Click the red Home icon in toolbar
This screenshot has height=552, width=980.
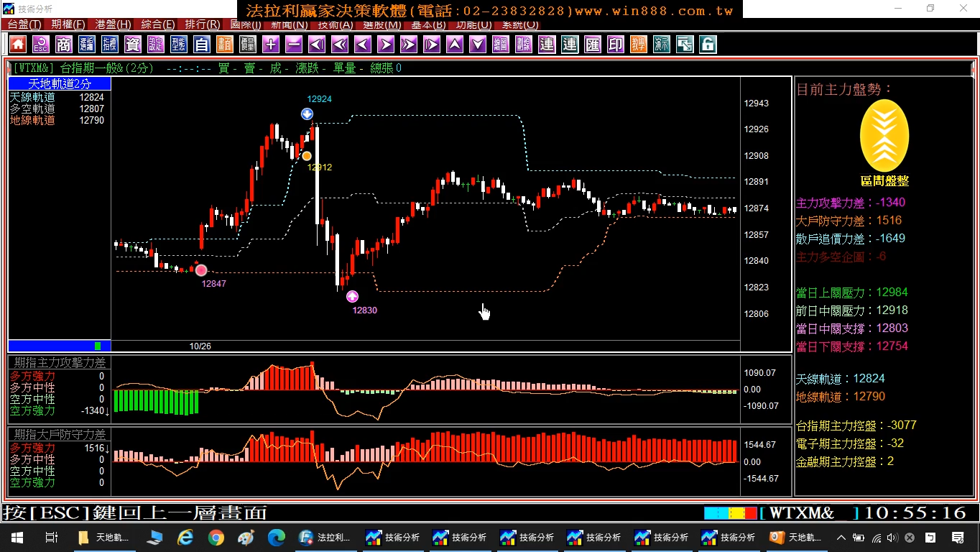18,45
